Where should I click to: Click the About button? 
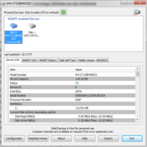[61, 139]
